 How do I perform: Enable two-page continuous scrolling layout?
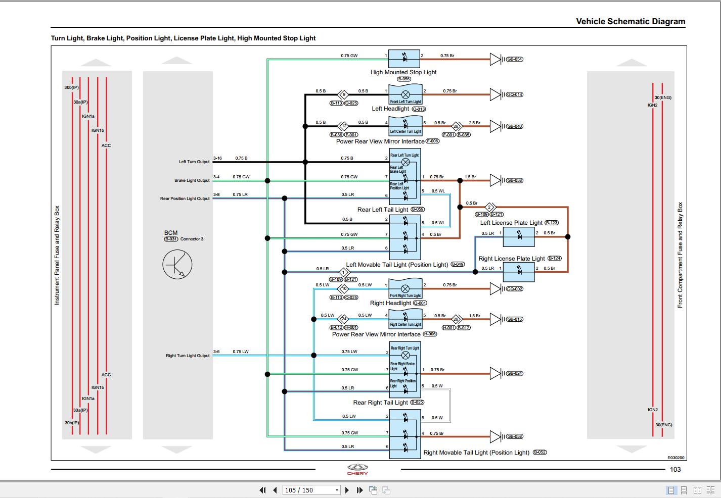pyautogui.click(x=710, y=489)
